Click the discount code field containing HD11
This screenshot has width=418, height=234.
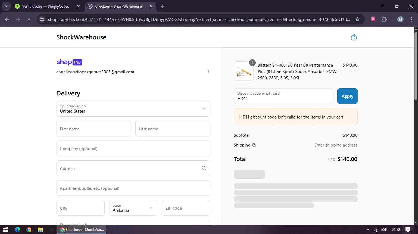(x=283, y=96)
